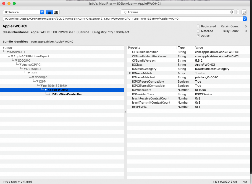The image size is (252, 184).
Task: Open the IOService path dropdown
Action: point(245,19)
